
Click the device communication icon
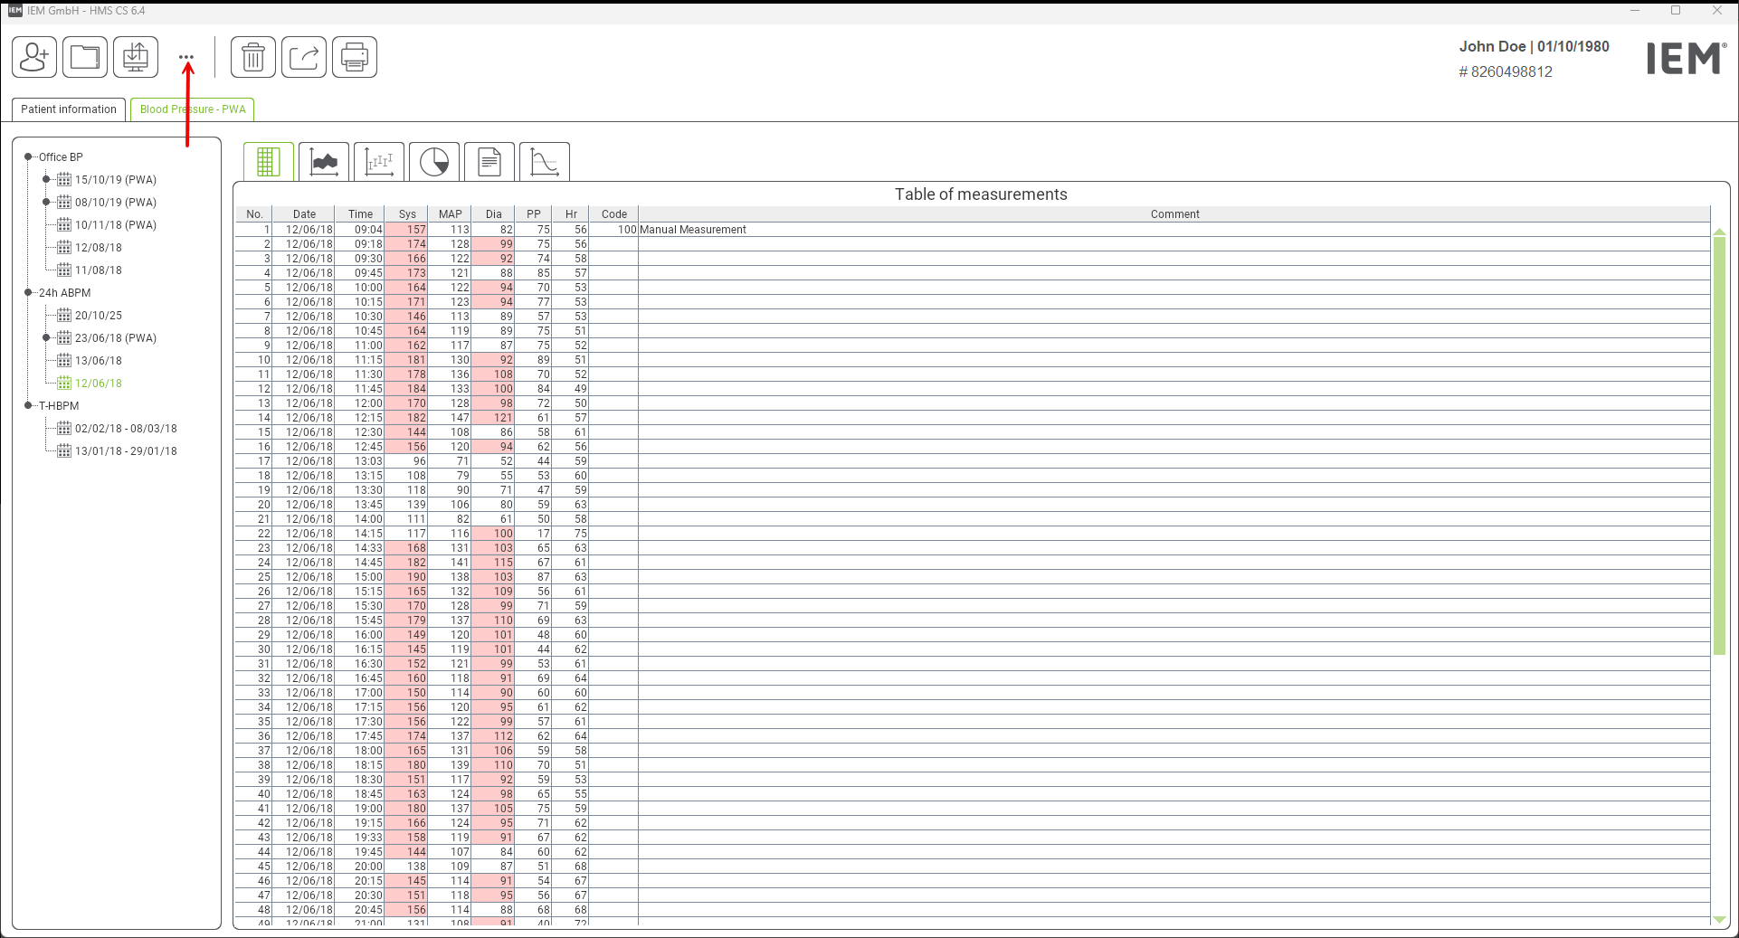136,58
